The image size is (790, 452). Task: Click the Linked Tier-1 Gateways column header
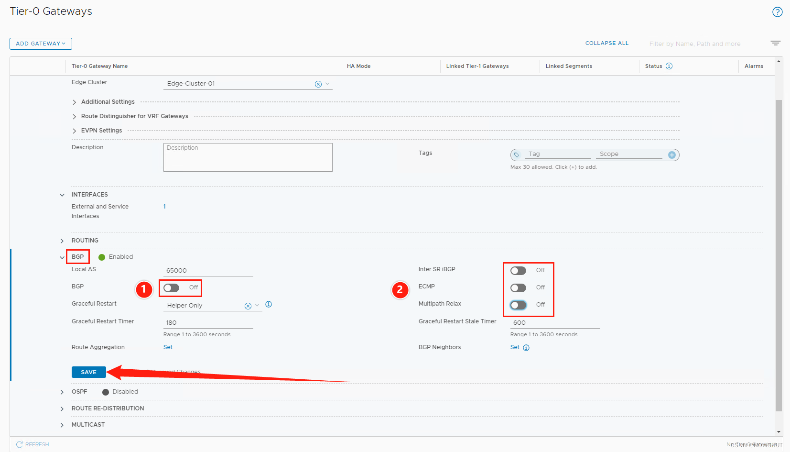477,66
